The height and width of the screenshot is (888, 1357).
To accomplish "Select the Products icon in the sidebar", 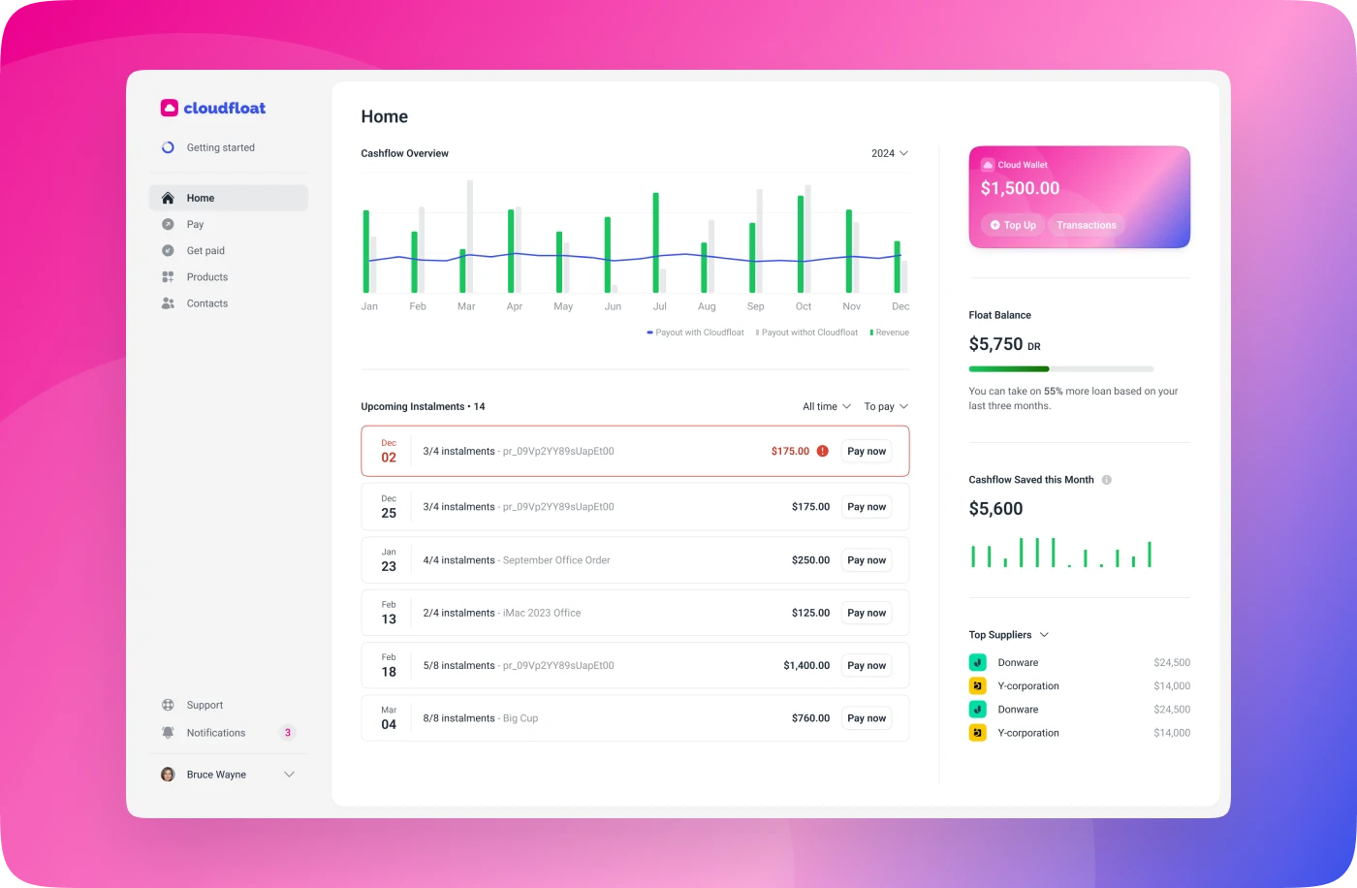I will 169,276.
